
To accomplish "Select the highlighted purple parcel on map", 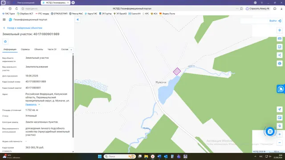I will 177,72.
